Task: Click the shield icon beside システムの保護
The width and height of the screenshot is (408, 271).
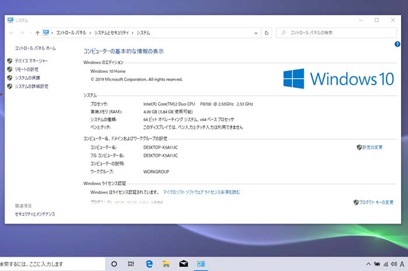Action: 10,78
